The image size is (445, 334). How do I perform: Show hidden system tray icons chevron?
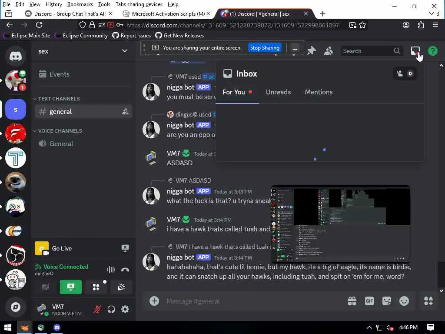point(369,327)
